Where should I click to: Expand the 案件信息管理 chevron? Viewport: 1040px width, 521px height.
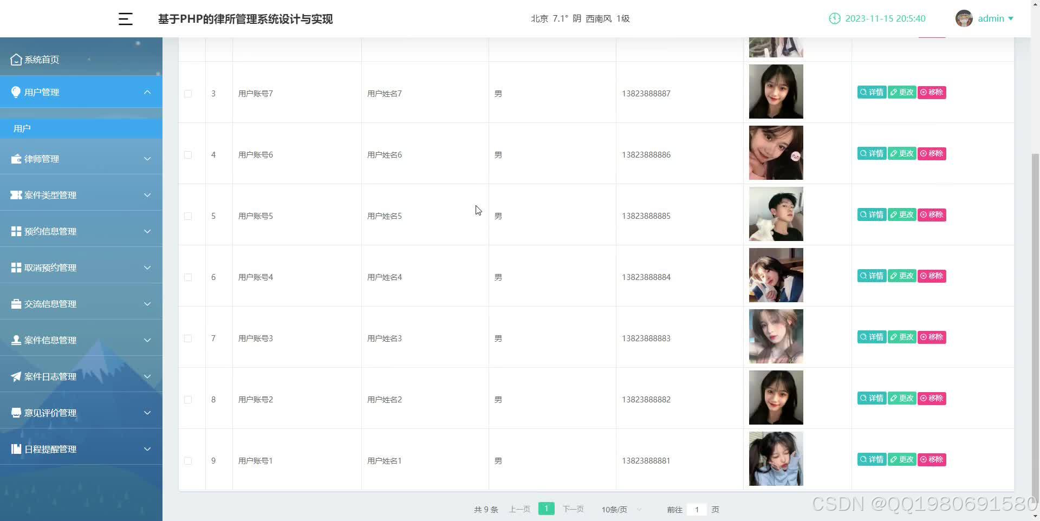tap(147, 340)
